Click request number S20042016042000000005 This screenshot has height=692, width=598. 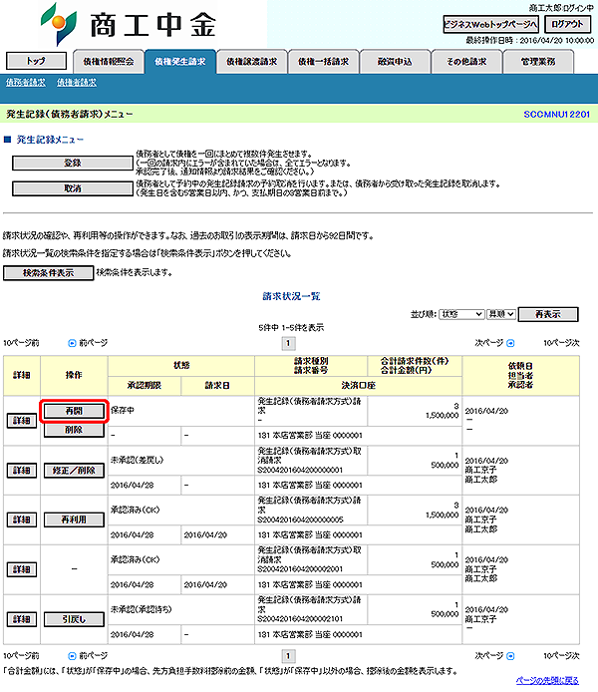click(300, 519)
